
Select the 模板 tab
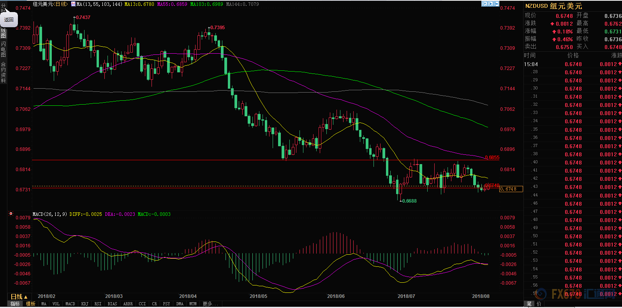(x=31, y=304)
